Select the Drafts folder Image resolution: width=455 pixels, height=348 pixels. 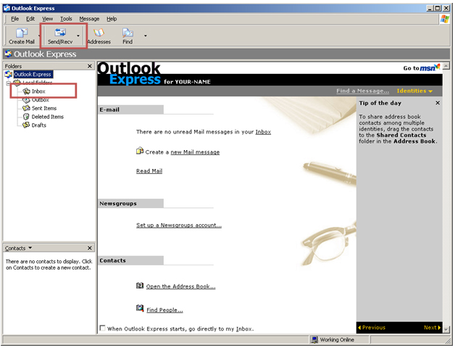pyautogui.click(x=39, y=125)
